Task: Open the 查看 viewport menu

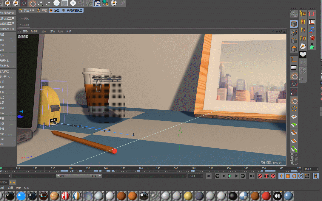Action: tap(25, 31)
